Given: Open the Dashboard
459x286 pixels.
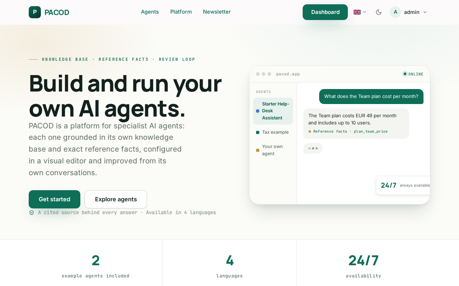Looking at the screenshot, I should tap(325, 12).
